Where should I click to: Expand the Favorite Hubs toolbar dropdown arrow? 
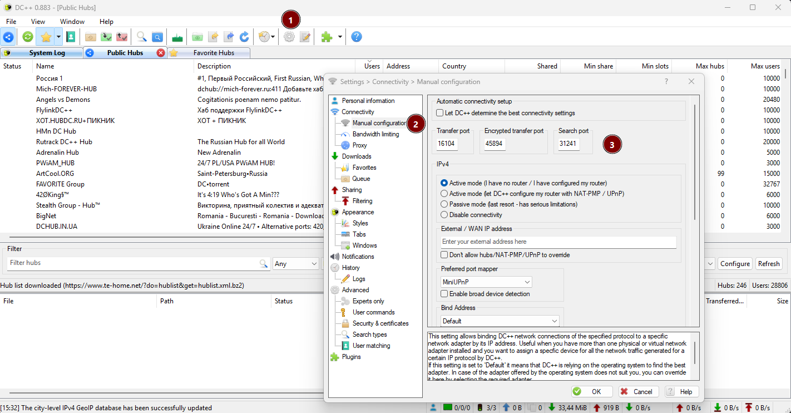pos(58,37)
